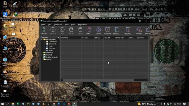The image size is (189, 106).
Task: Expand the Finished category
Action: (42, 55)
